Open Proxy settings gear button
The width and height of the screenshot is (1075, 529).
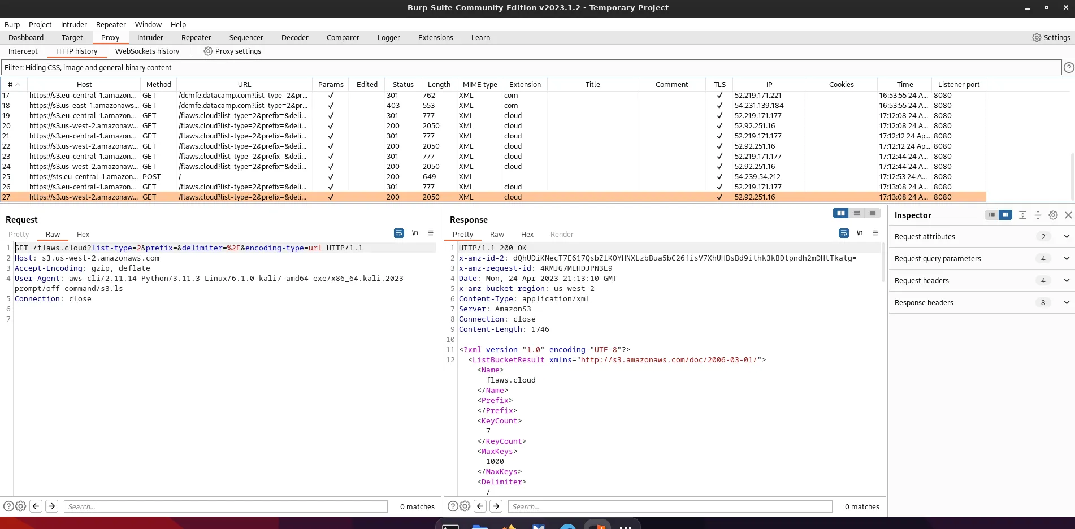pos(232,51)
